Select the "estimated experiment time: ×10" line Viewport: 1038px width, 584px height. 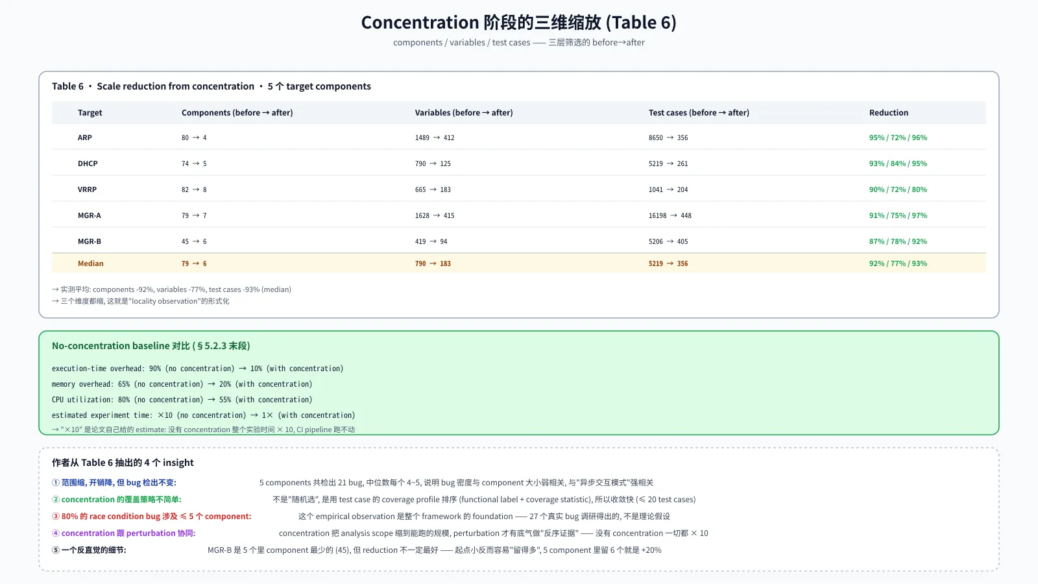click(x=204, y=415)
